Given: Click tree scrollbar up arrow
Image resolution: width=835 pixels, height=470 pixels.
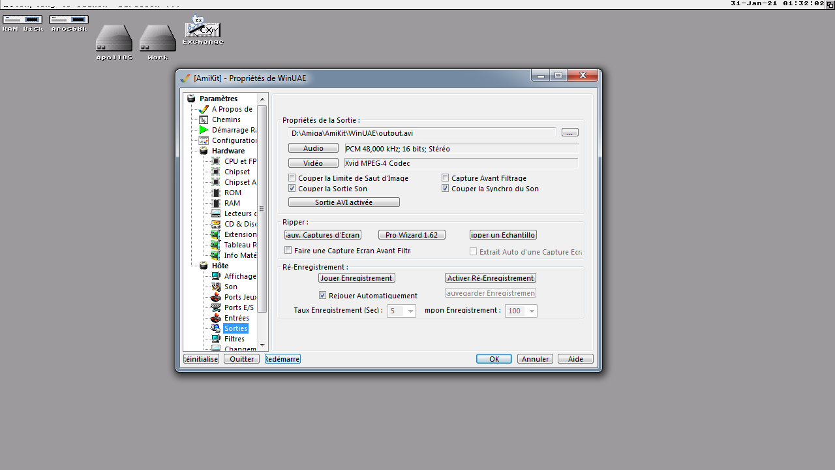Looking at the screenshot, I should [263, 99].
